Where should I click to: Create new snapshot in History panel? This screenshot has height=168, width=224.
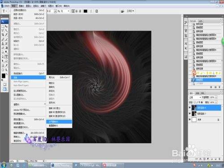pos(215,87)
